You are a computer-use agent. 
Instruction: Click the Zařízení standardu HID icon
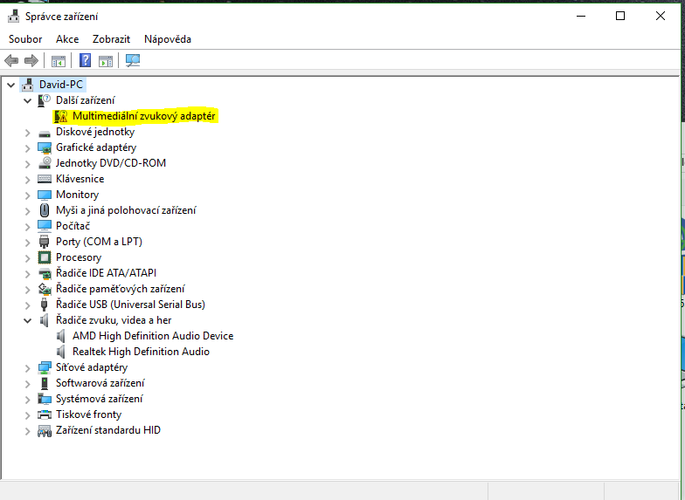tap(44, 431)
